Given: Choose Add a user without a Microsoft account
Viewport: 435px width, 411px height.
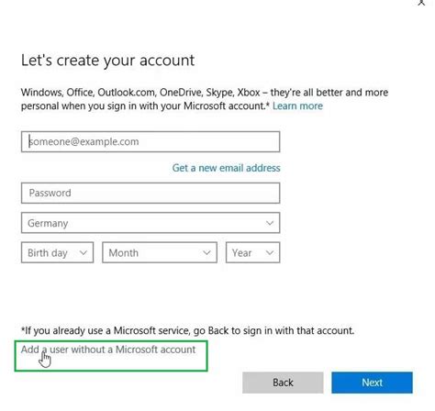Looking at the screenshot, I should pyautogui.click(x=108, y=350).
